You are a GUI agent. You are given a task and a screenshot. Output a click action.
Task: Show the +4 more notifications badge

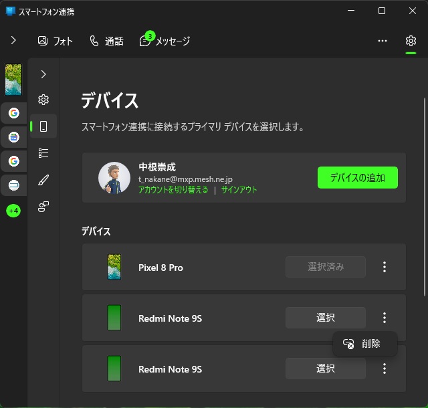point(13,211)
